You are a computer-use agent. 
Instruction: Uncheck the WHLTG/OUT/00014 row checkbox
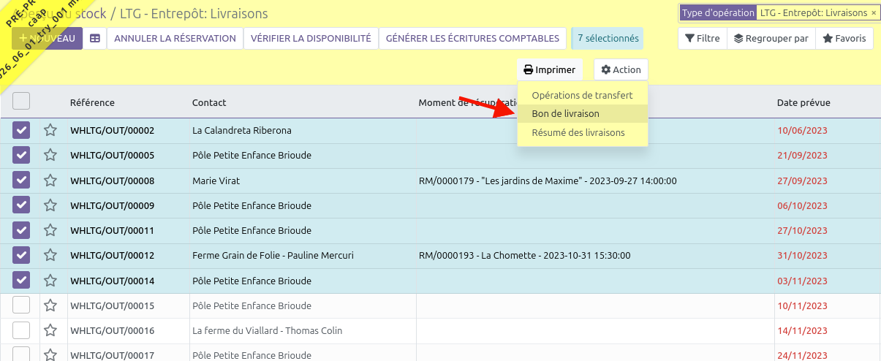21,281
